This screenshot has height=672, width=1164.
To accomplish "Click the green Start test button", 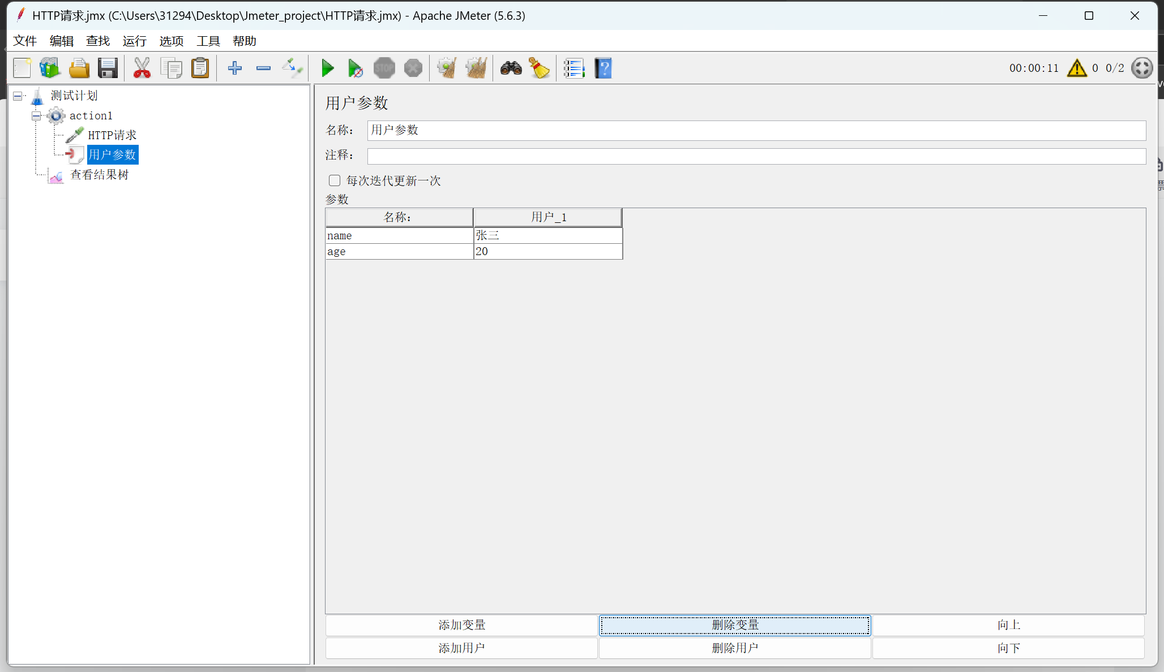I will (x=327, y=68).
